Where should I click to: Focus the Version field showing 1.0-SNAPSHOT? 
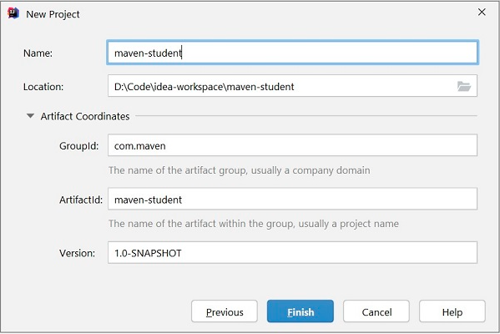[292, 253]
